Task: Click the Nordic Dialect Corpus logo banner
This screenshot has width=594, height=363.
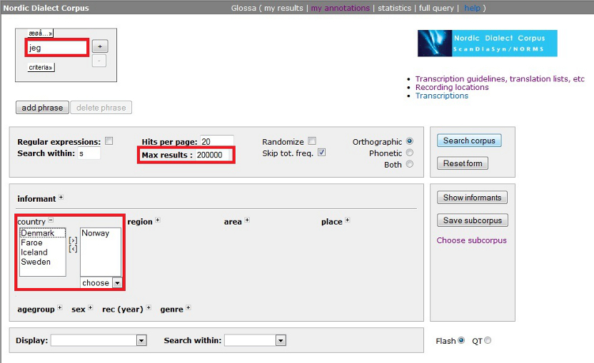Action: (x=487, y=44)
